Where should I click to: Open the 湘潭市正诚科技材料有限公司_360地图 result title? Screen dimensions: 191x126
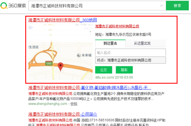pyautogui.click(x=63, y=20)
